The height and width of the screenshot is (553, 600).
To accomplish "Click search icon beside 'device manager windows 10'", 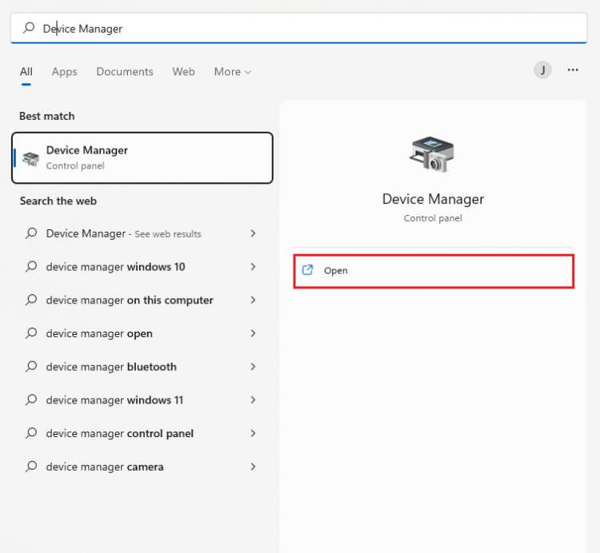I will coord(31,267).
